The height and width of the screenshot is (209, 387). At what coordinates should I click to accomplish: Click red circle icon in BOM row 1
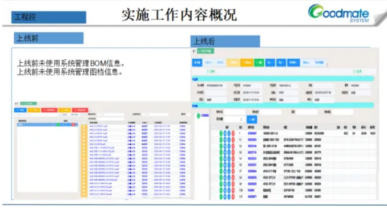click(x=233, y=133)
